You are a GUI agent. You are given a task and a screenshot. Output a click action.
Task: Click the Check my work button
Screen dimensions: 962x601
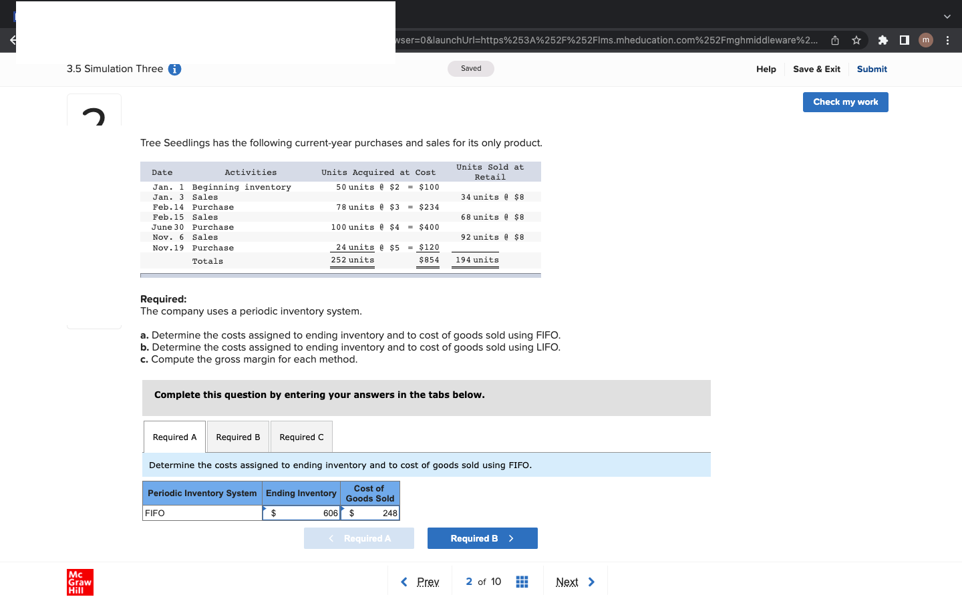pyautogui.click(x=846, y=102)
